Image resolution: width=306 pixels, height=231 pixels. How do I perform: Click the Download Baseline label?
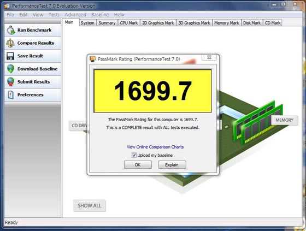coord(38,69)
